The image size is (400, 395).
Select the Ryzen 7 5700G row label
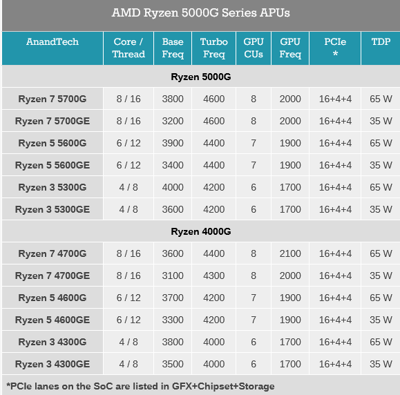53,99
